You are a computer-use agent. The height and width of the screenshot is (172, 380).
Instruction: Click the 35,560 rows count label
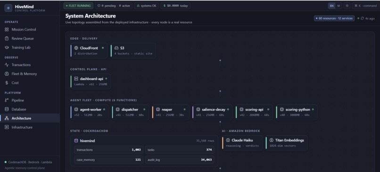(205, 141)
